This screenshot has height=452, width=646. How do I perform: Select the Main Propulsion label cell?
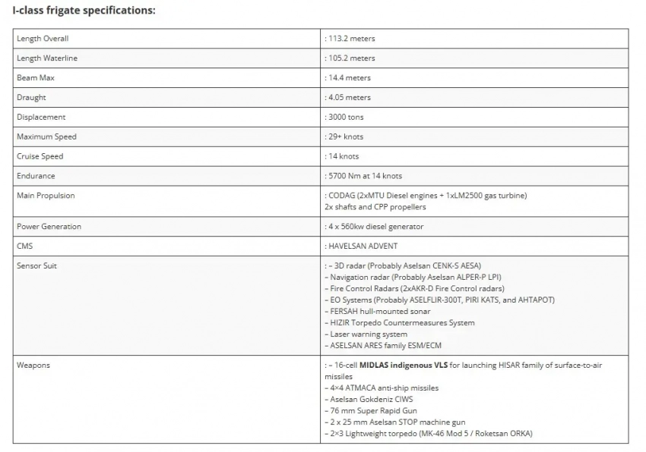pyautogui.click(x=46, y=196)
